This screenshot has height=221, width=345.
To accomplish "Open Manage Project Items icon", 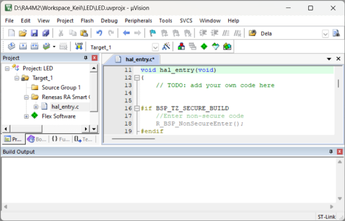I will coord(181,47).
